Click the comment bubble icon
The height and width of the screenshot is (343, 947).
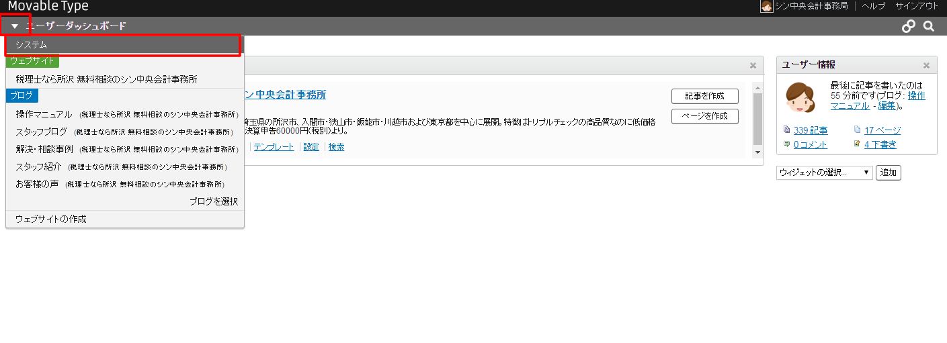788,144
